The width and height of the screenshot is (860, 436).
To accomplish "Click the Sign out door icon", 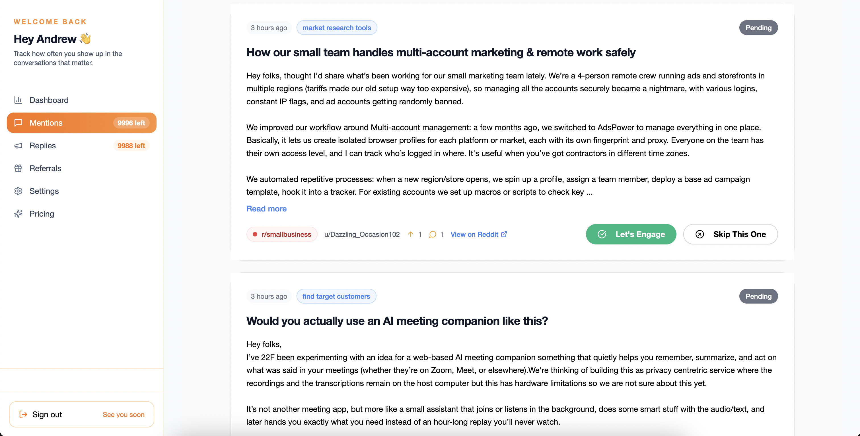I will coord(23,414).
